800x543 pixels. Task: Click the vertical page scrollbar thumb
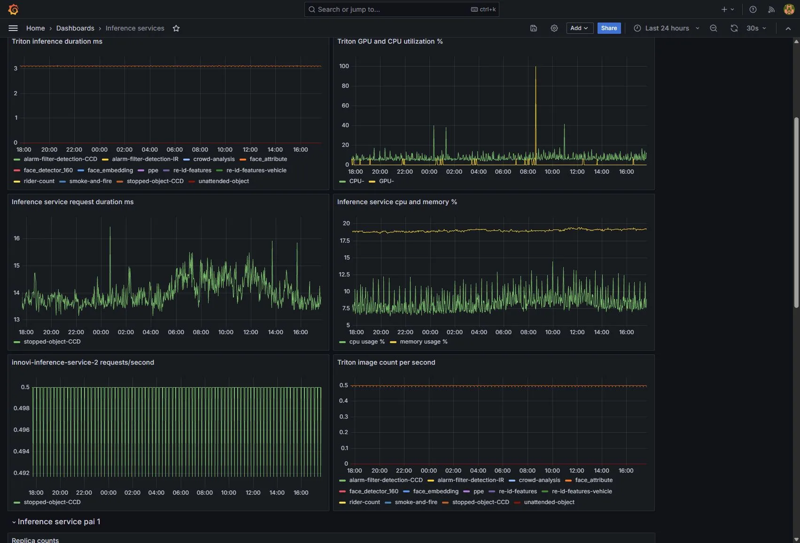click(x=796, y=212)
